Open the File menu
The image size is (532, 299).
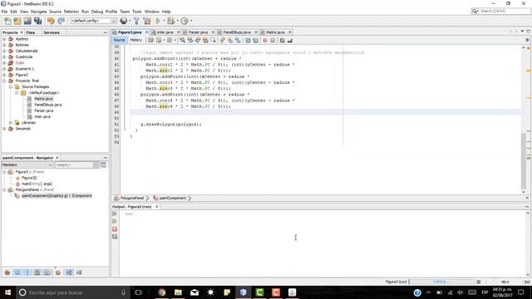(4, 12)
